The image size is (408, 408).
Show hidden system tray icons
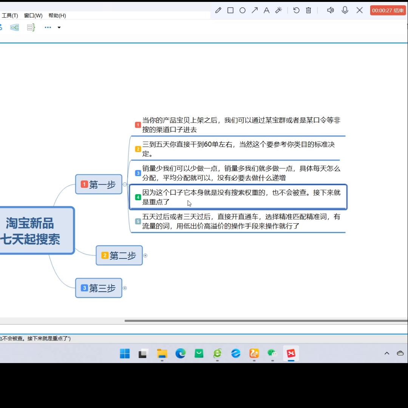click(x=387, y=353)
